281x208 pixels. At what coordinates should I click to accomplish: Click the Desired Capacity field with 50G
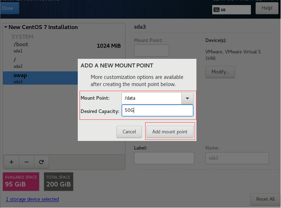coord(158,110)
